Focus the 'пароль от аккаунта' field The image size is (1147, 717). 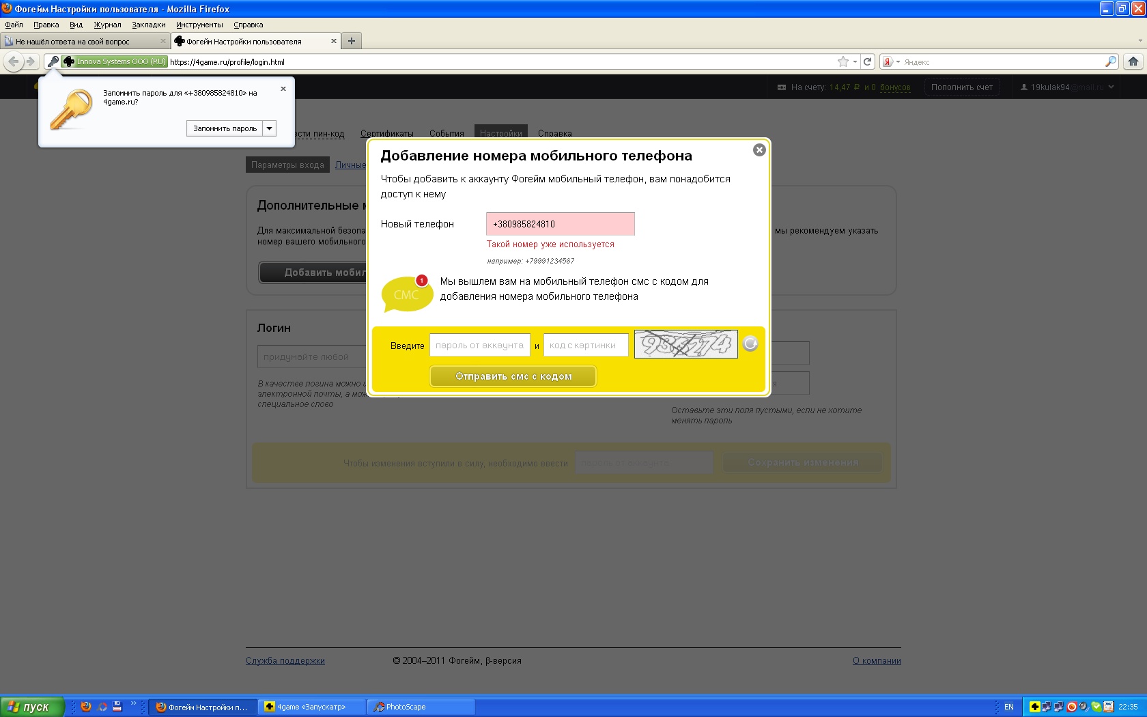click(480, 346)
